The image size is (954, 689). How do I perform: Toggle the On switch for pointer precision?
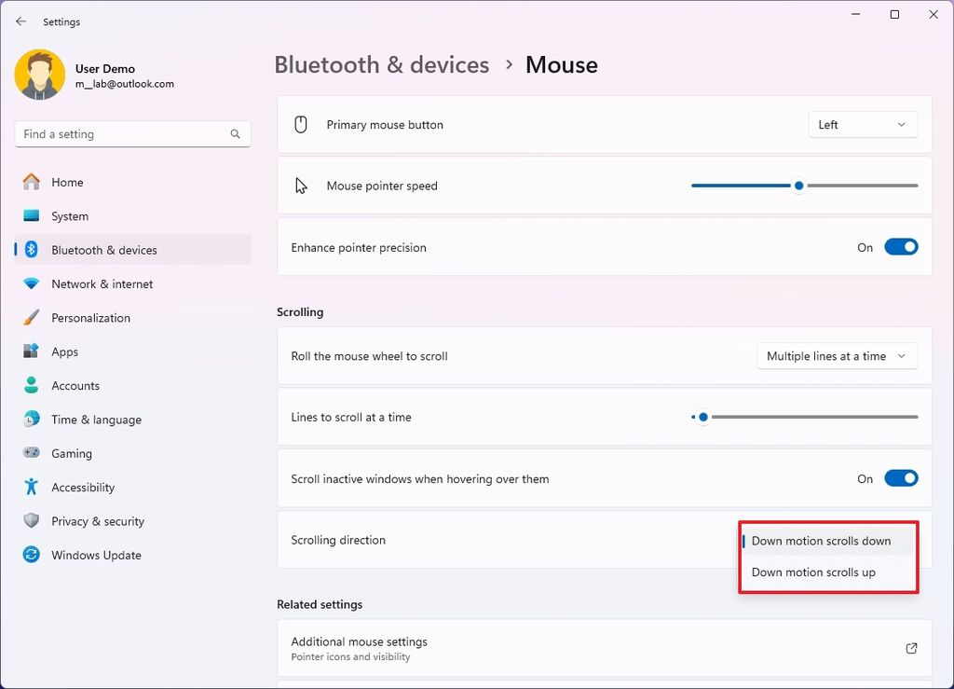(x=900, y=246)
